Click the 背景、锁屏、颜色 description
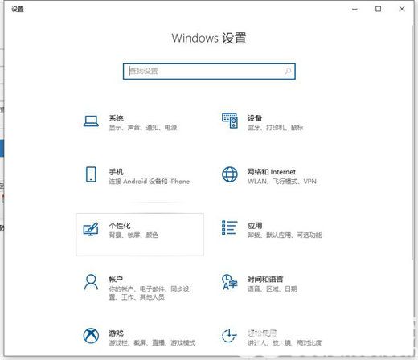Screen dimensions: 418x360 click(133, 235)
